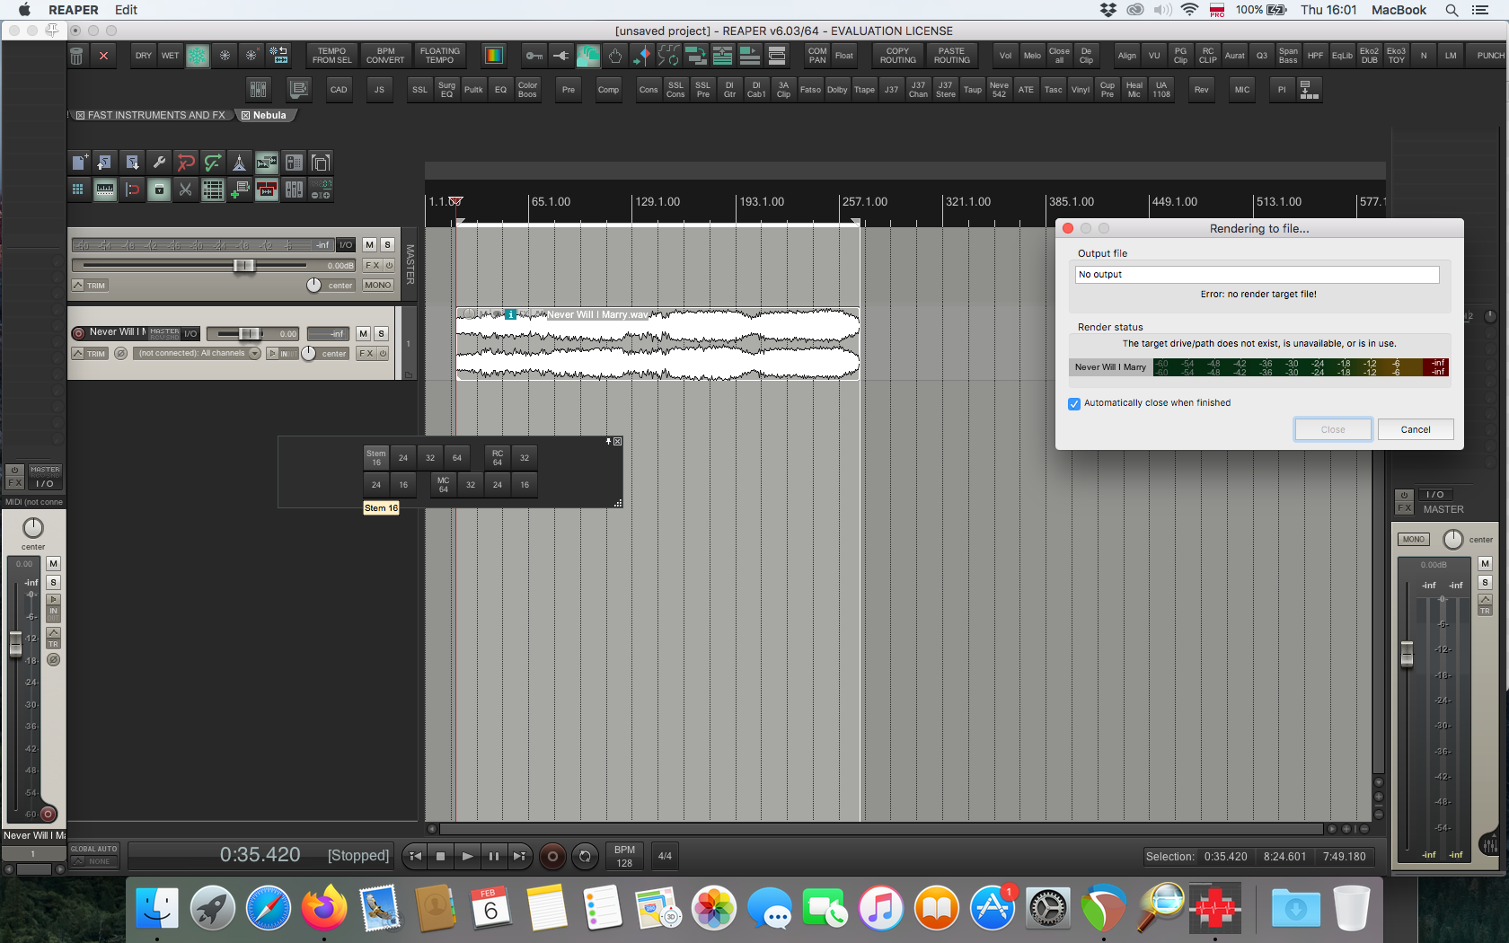Pause playback in transport bar
This screenshot has width=1509, height=943.
click(493, 856)
